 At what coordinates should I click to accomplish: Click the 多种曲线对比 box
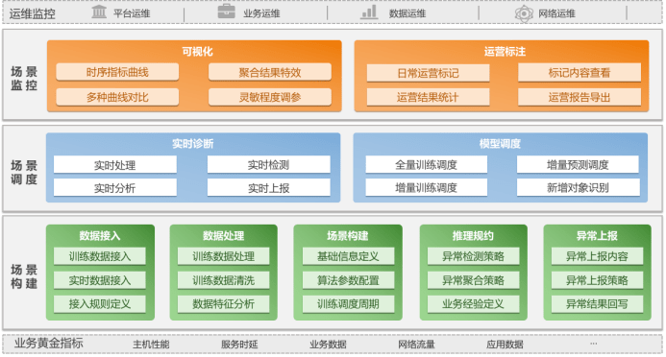[x=117, y=97]
